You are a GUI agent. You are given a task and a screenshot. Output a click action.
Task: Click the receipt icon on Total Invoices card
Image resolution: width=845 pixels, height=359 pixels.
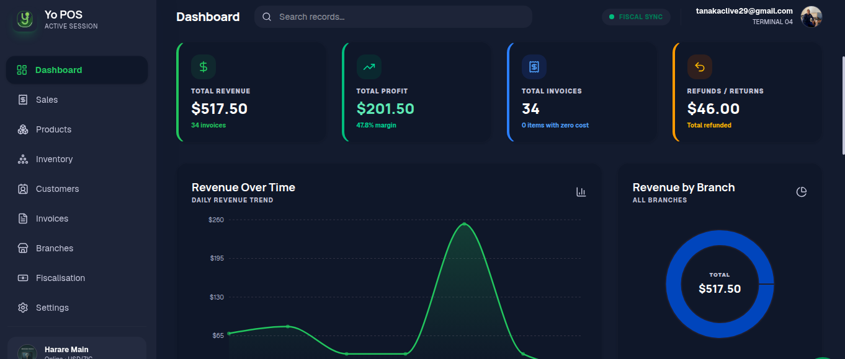(x=534, y=67)
